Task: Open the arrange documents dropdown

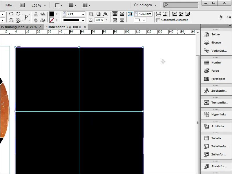Action: (x=86, y=5)
